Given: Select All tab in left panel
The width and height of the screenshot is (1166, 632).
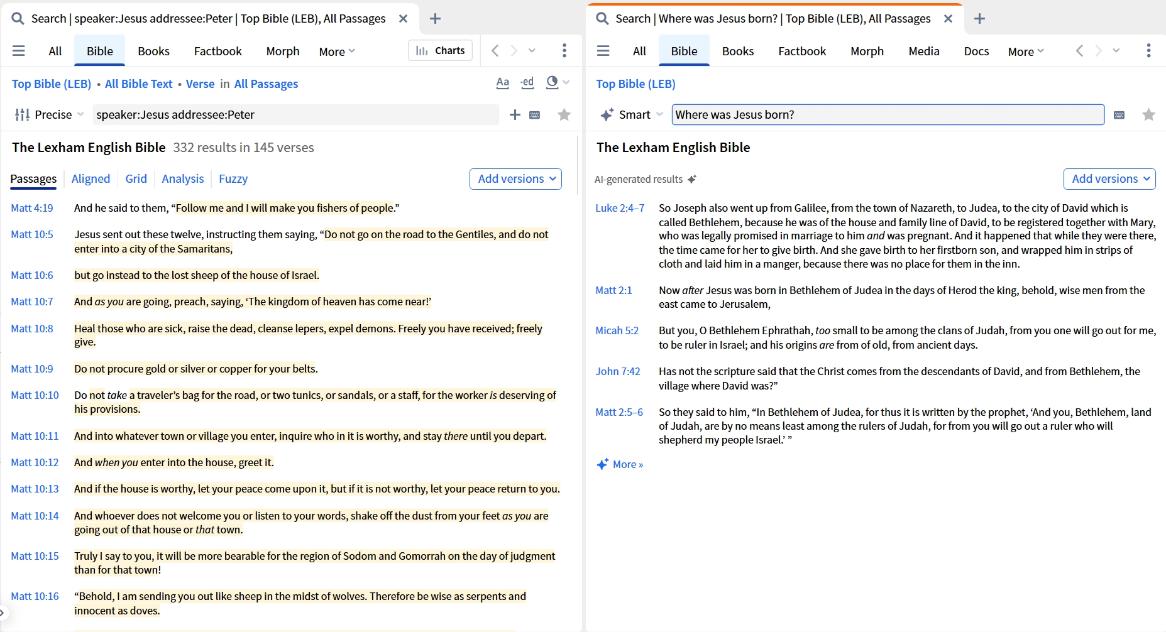Looking at the screenshot, I should [55, 52].
